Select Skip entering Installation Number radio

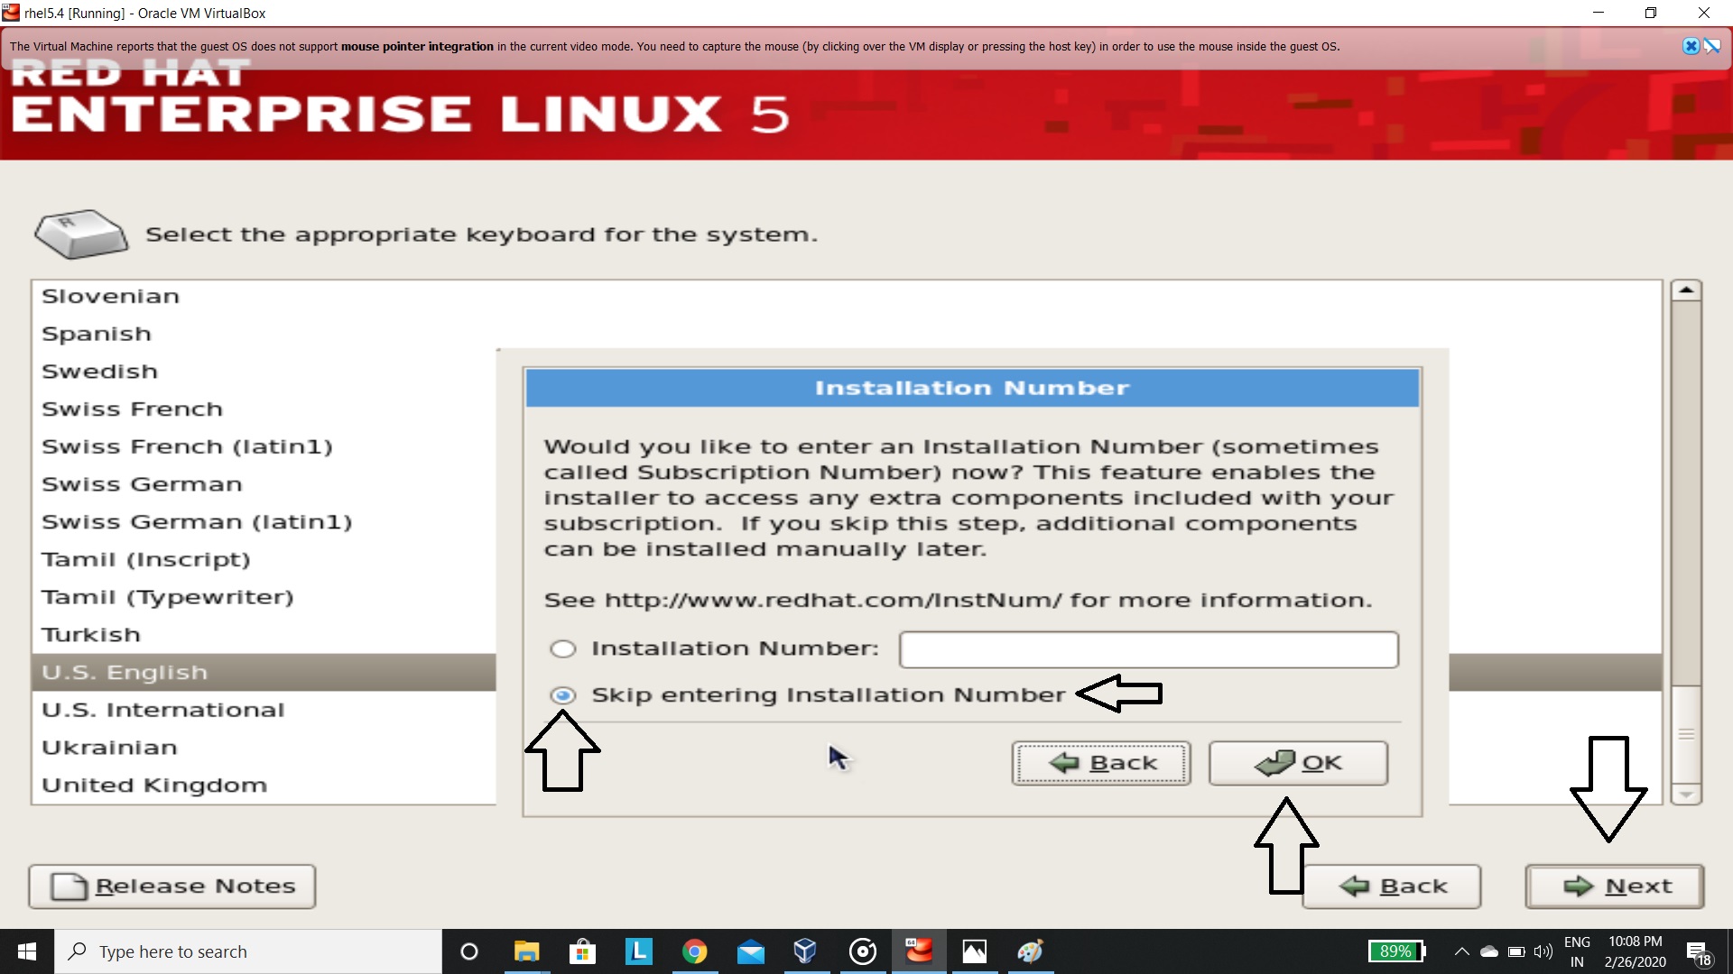(563, 695)
